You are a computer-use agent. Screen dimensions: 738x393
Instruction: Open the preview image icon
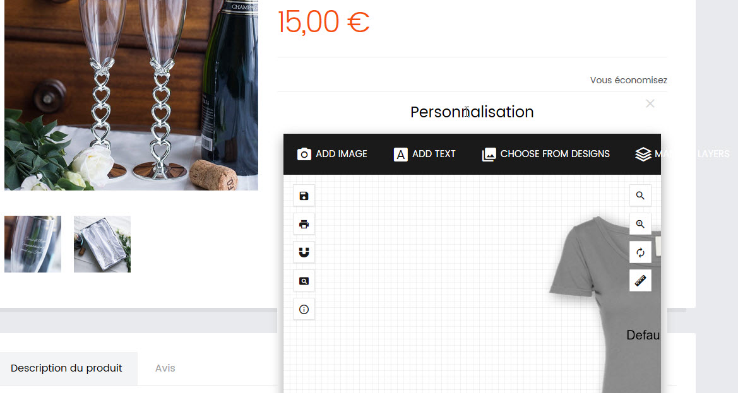(304, 281)
